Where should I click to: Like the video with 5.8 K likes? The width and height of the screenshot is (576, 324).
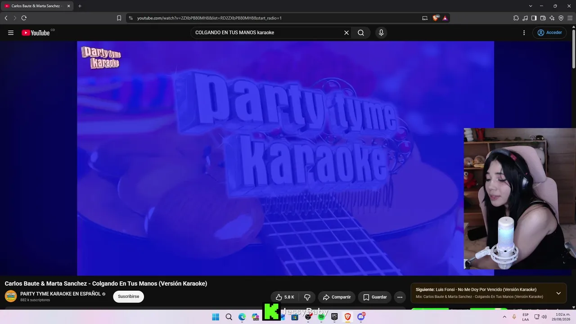pos(285,297)
